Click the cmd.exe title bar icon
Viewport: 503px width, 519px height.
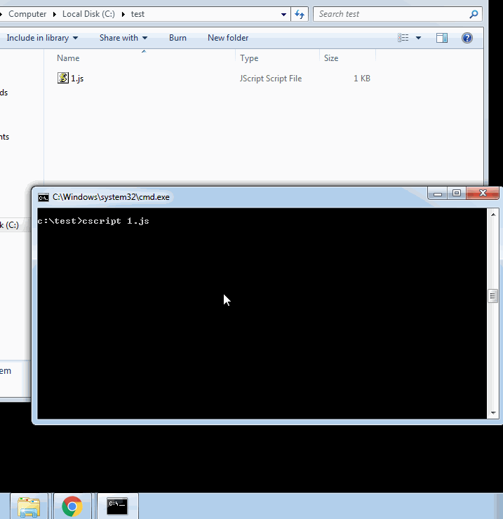point(43,197)
